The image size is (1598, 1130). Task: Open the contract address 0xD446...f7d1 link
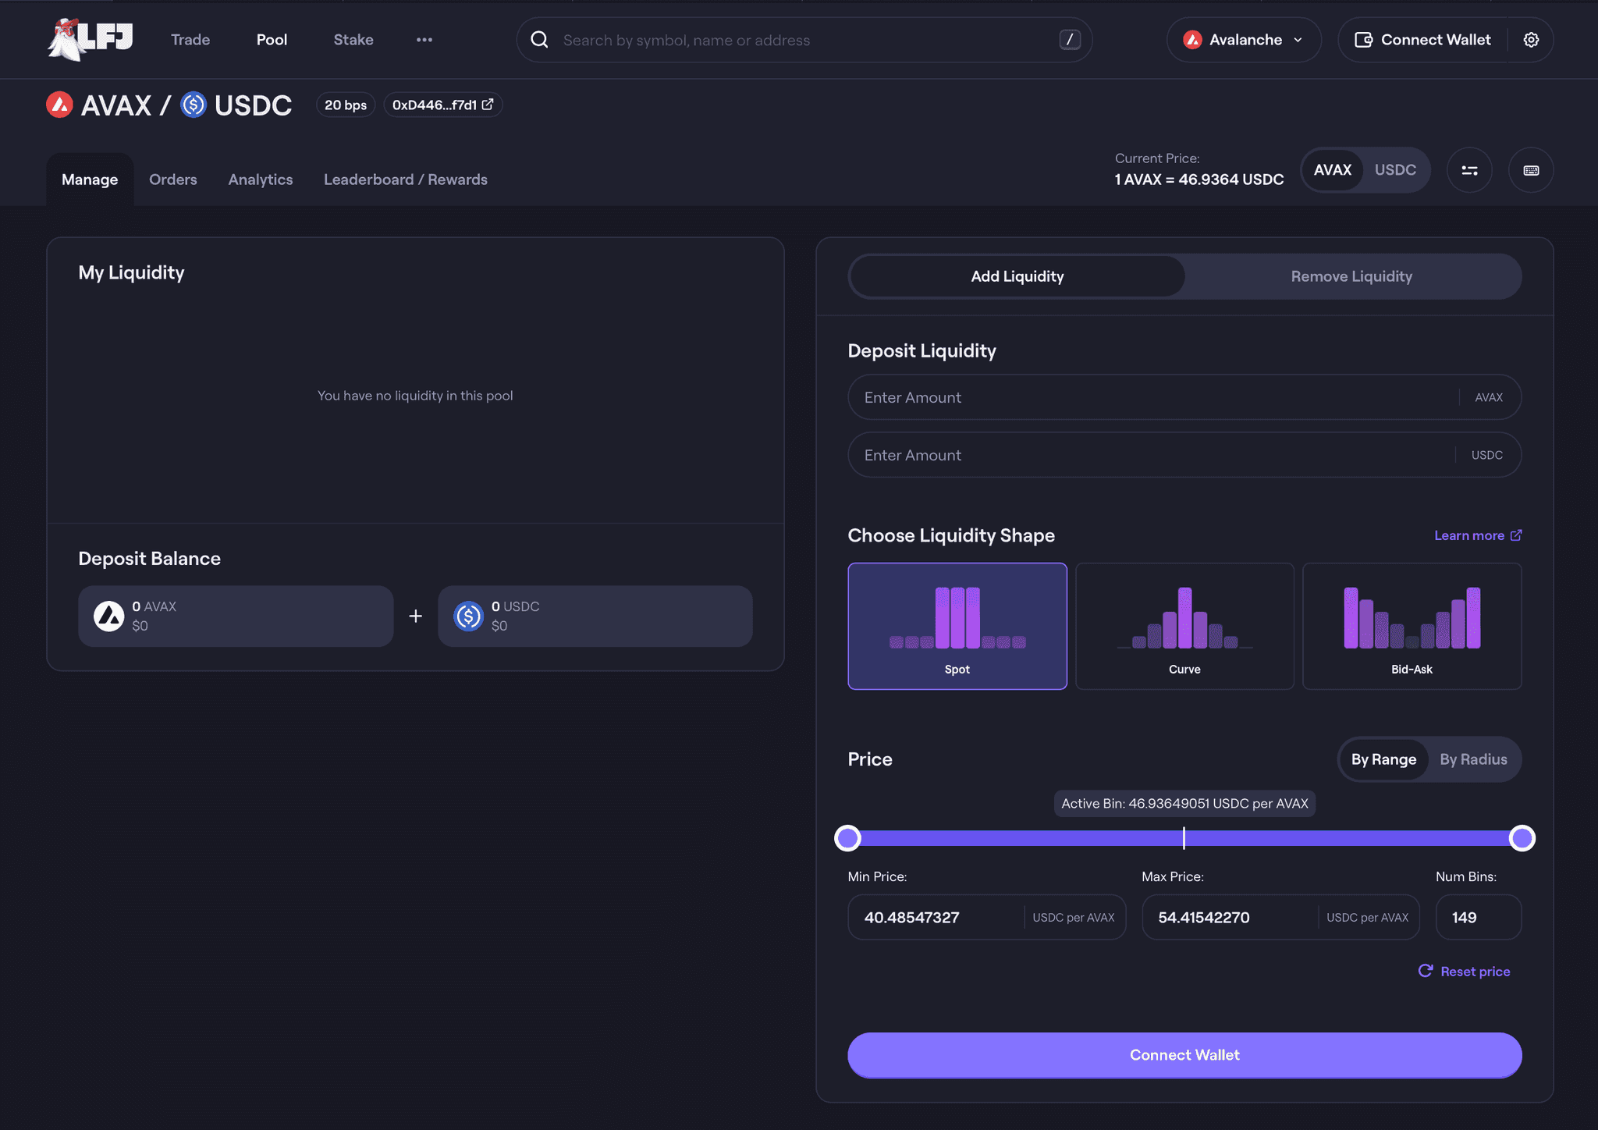tap(442, 105)
